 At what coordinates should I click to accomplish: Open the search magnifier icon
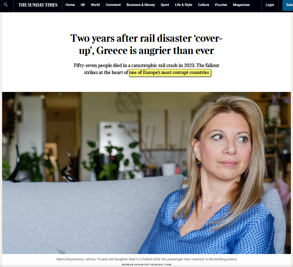(6, 5)
